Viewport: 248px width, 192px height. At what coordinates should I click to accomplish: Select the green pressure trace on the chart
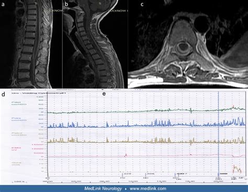click(146, 111)
